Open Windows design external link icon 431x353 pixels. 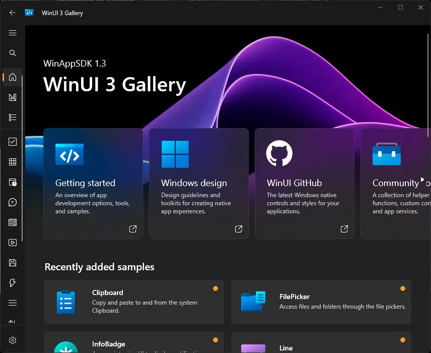point(239,229)
